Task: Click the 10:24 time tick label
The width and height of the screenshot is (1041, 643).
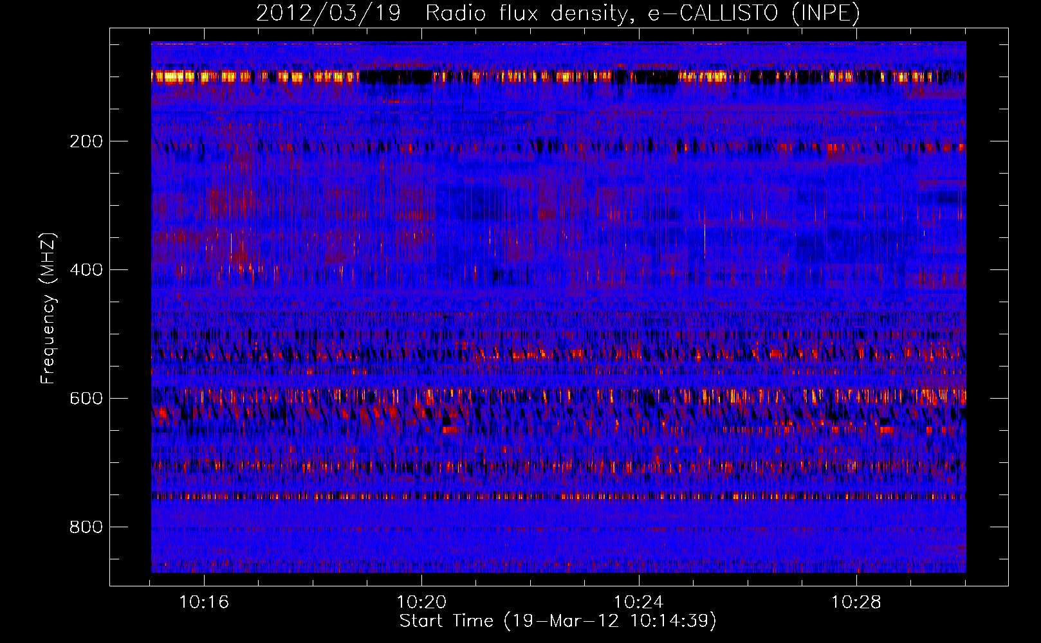Action: click(x=639, y=602)
